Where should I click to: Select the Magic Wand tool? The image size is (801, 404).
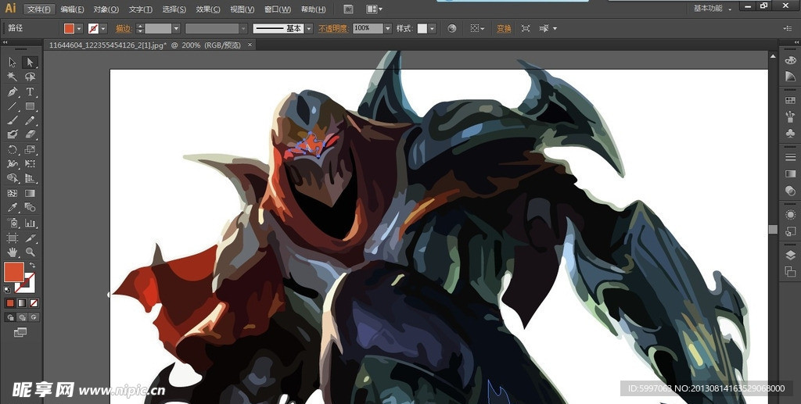[13, 77]
